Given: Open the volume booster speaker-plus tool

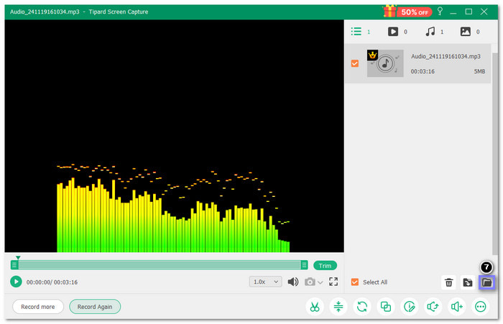Looking at the screenshot, I should pos(457,307).
